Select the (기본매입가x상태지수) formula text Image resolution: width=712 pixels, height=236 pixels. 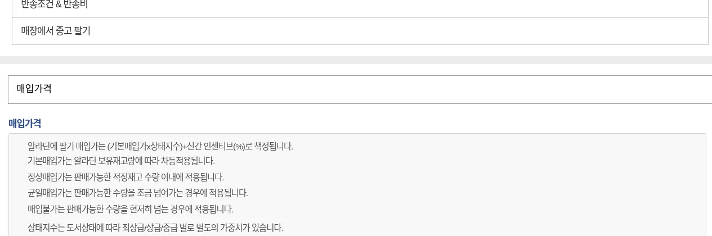[145, 146]
